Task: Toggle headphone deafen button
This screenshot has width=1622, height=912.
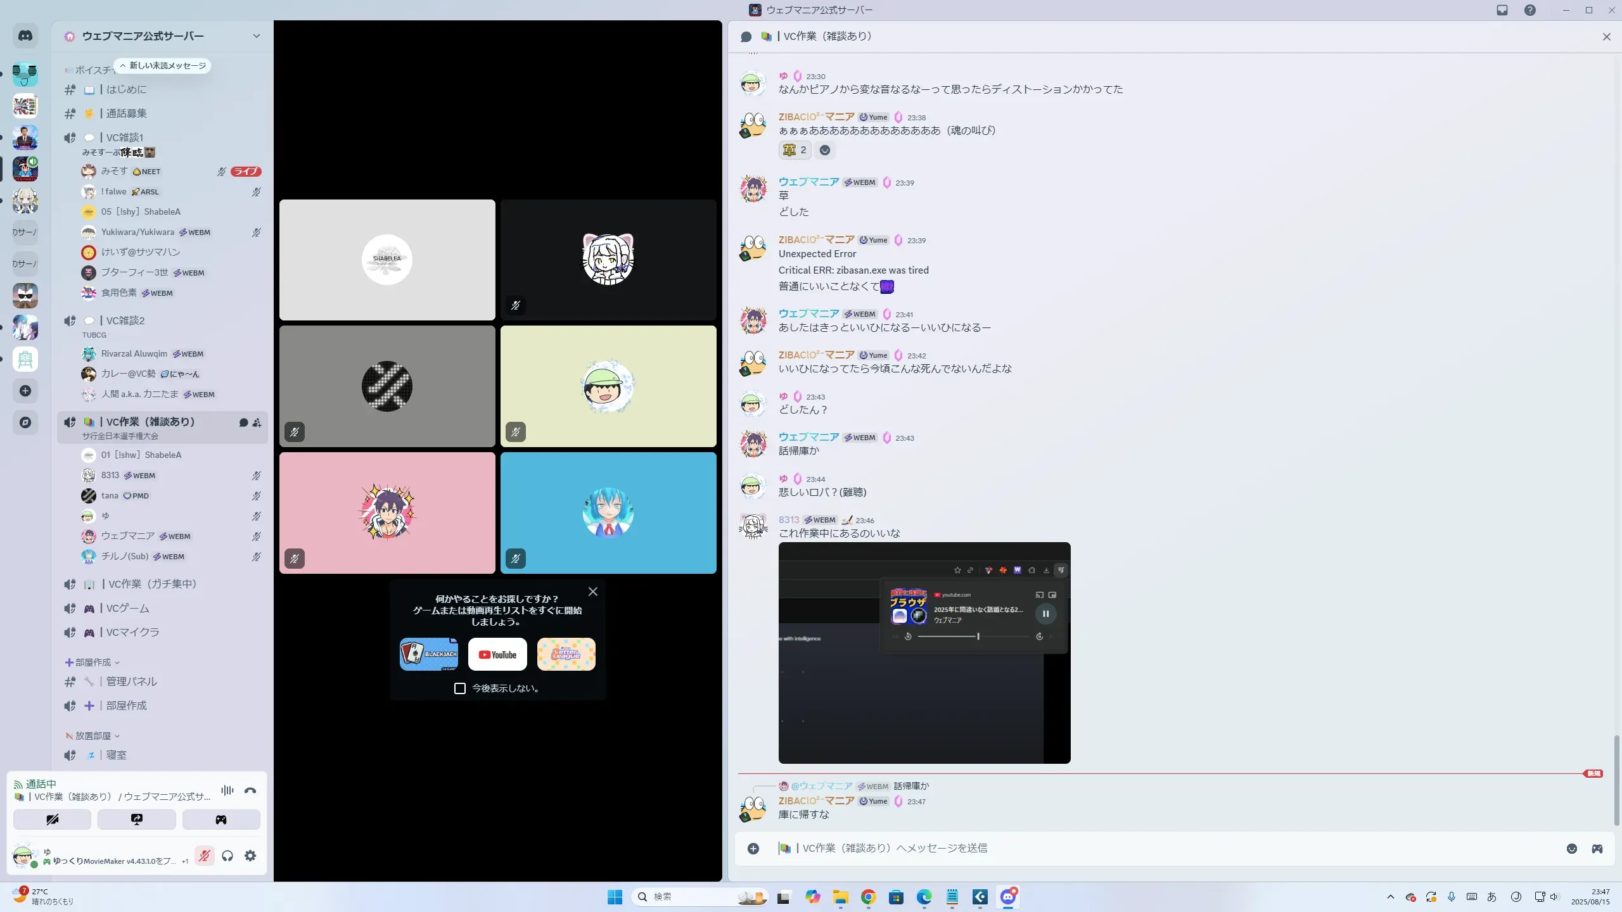Action: 227,856
